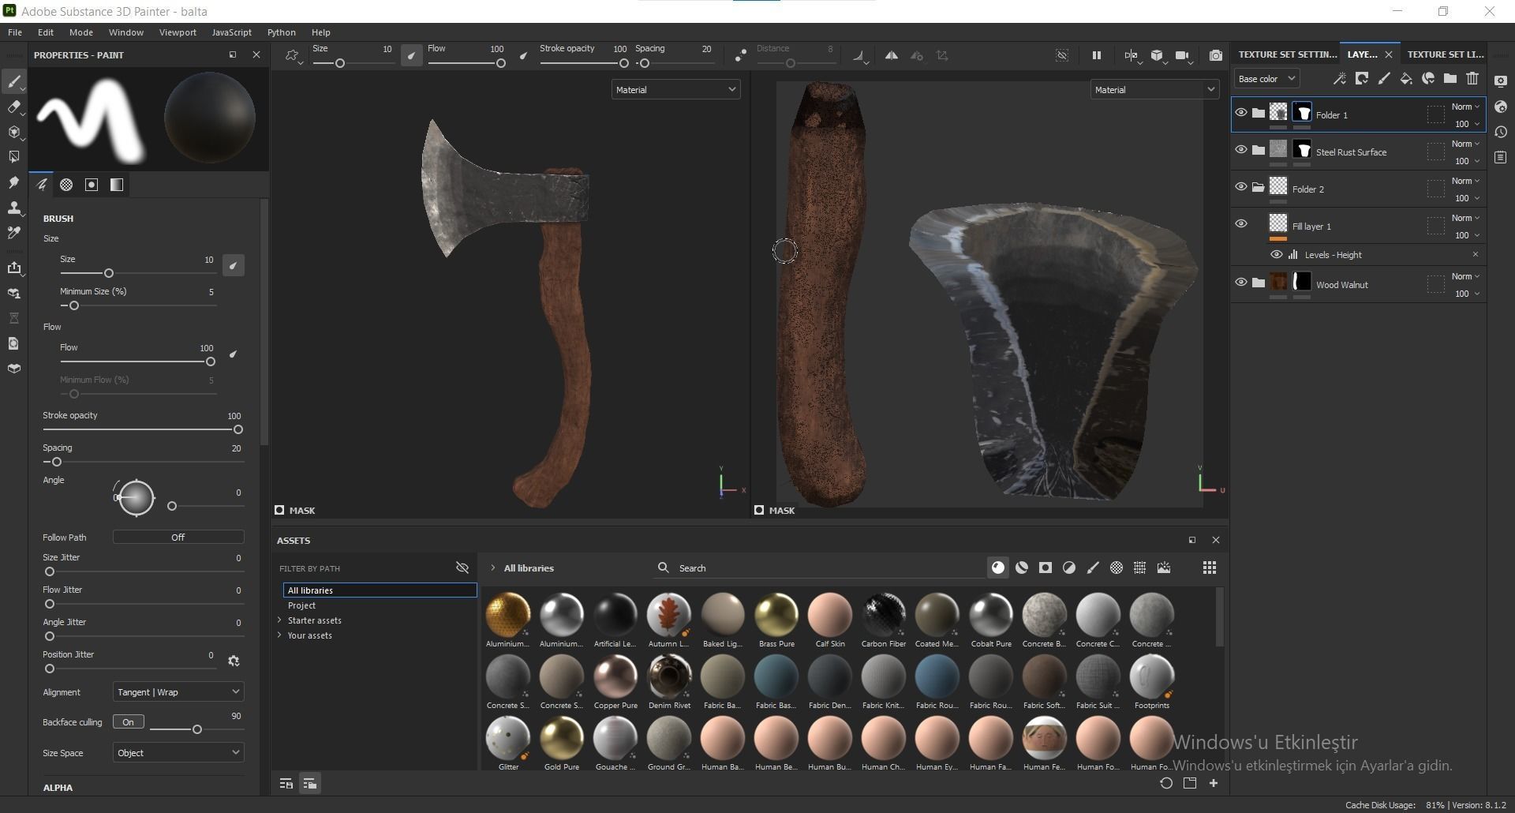Open the Viewport menu
This screenshot has width=1515, height=813.
pyautogui.click(x=178, y=32)
